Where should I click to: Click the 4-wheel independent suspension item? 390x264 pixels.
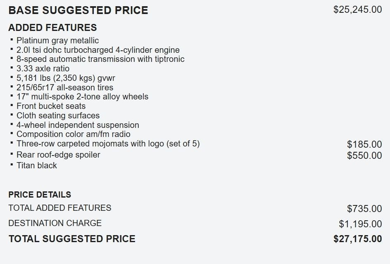(78, 125)
